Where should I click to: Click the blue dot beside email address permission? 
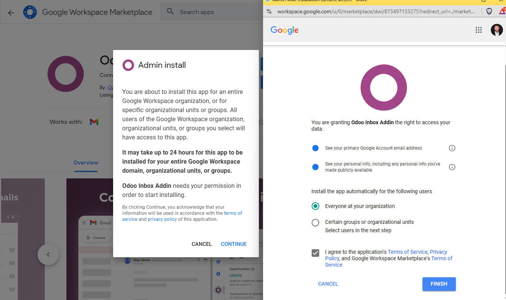[x=315, y=148]
